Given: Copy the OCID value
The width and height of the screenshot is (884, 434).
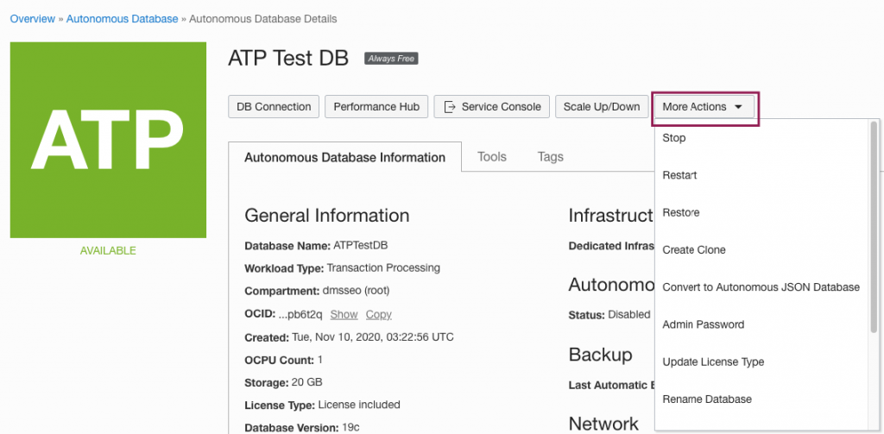Looking at the screenshot, I should point(379,315).
